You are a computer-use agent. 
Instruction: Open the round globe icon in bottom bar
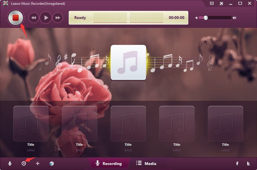click(51, 164)
